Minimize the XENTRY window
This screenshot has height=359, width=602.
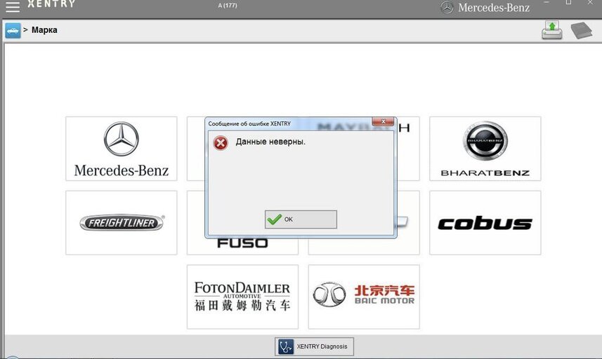[547, 3]
